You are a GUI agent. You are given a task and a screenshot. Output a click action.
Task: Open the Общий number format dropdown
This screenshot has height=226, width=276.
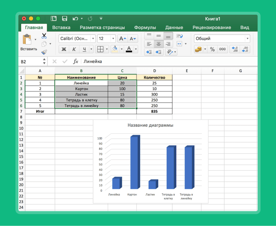tap(247, 39)
